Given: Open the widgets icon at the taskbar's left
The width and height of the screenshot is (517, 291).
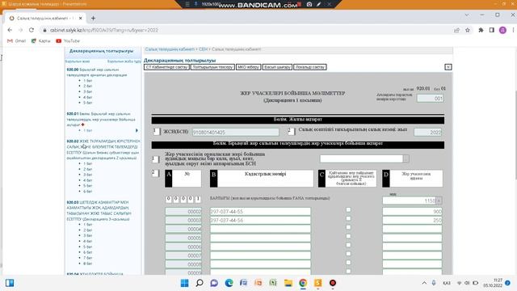Looking at the screenshot, I should tap(10, 283).
